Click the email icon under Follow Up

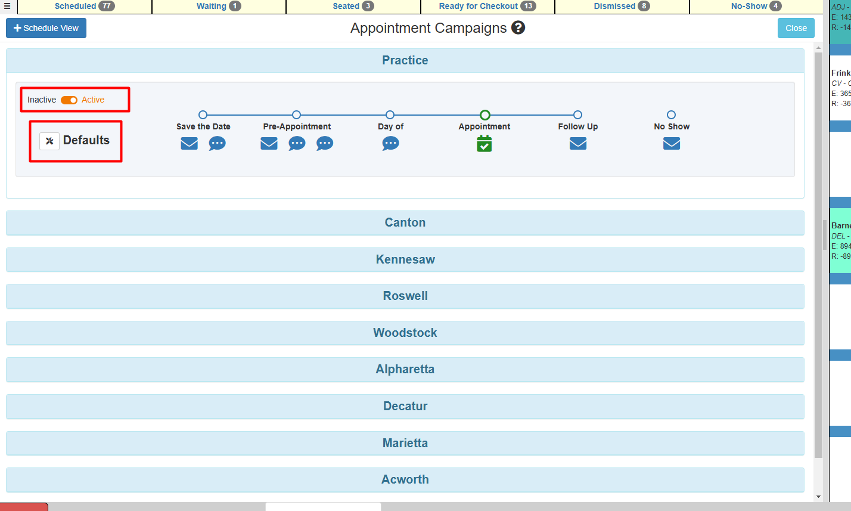pyautogui.click(x=577, y=143)
